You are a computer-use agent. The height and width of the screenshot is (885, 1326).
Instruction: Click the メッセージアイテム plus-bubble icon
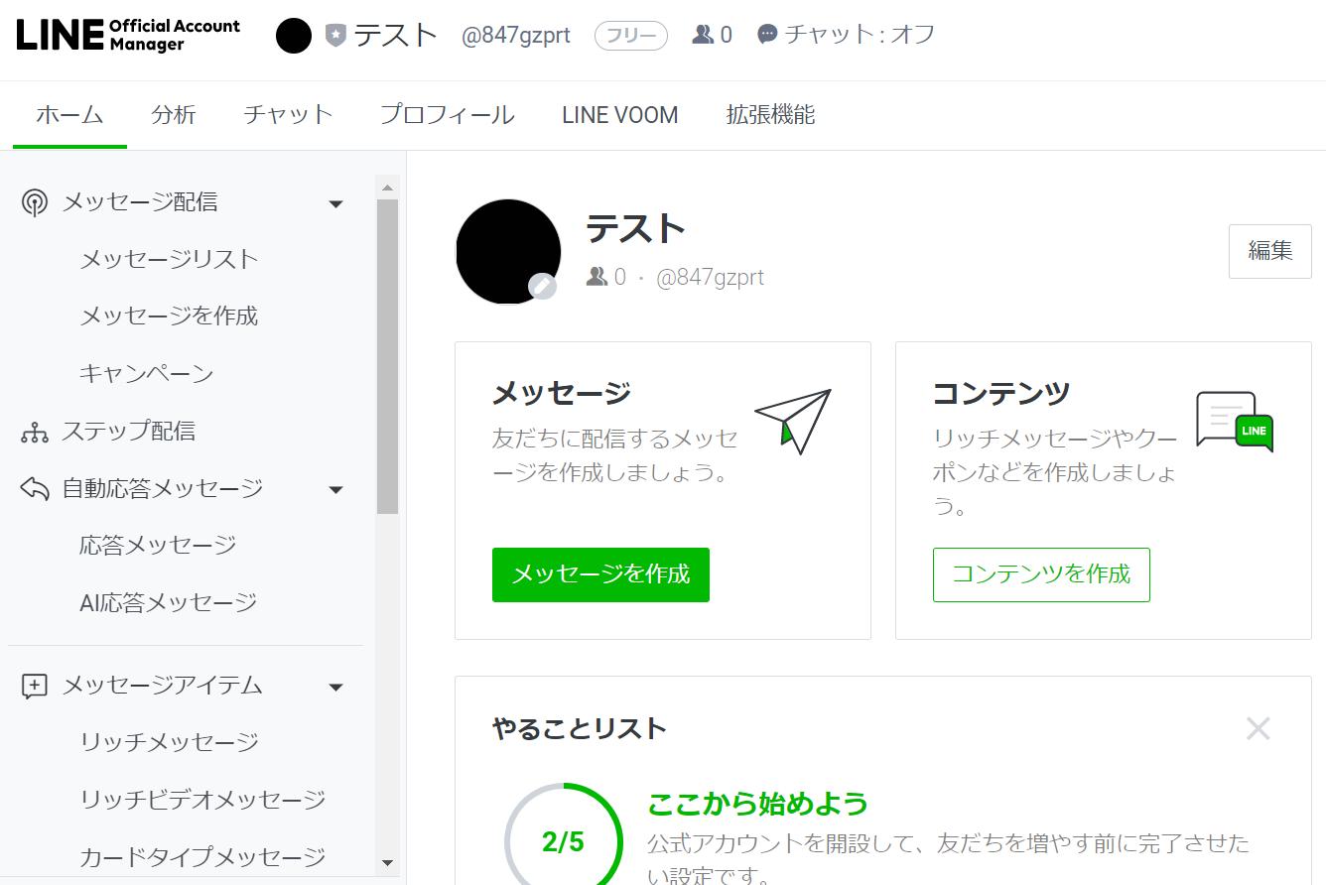[35, 687]
